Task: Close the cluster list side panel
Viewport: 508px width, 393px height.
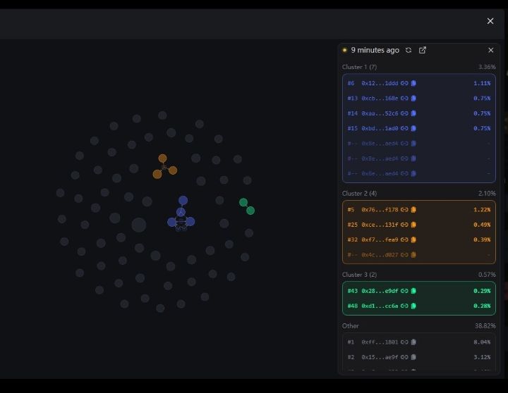Action: [491, 50]
